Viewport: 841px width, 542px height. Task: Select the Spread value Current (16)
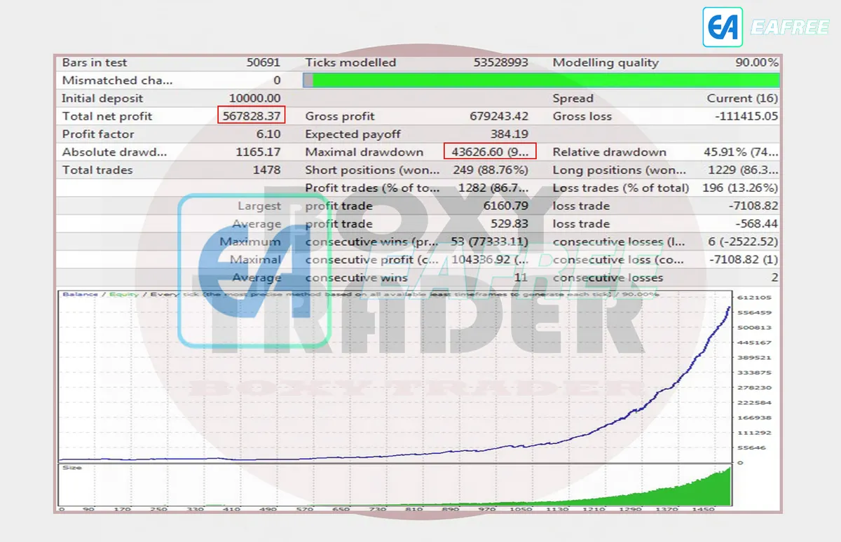[x=742, y=99]
